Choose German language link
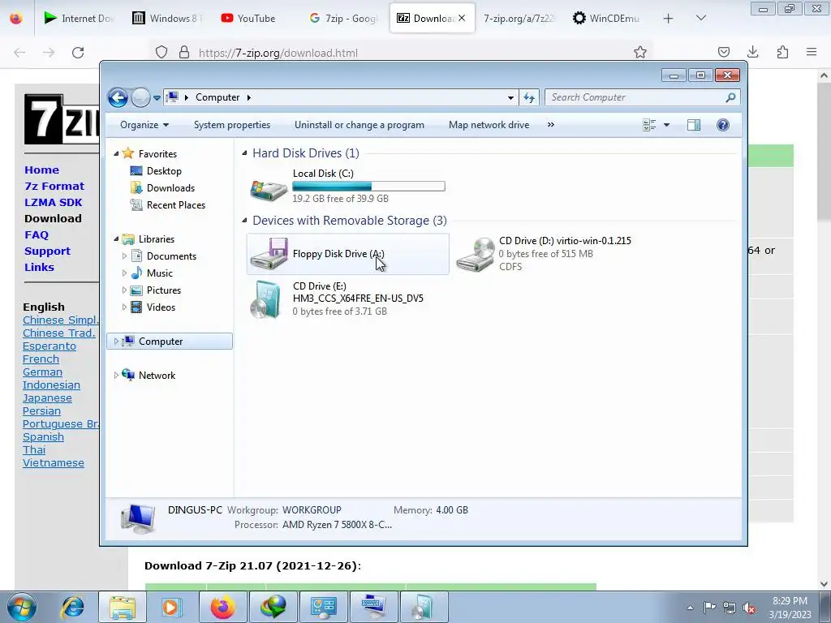The width and height of the screenshot is (831, 623). point(42,372)
